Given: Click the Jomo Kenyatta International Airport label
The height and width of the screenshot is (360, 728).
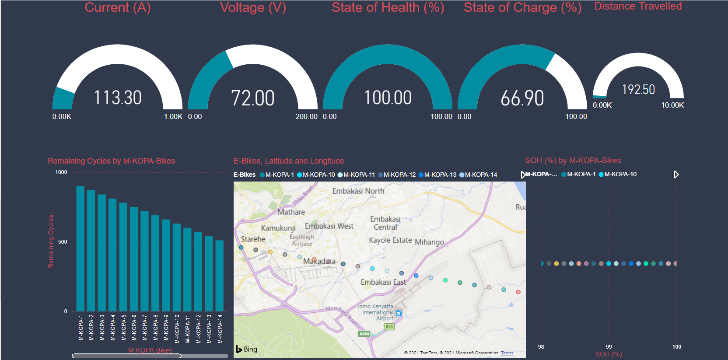Looking at the screenshot, I should click(x=375, y=312).
